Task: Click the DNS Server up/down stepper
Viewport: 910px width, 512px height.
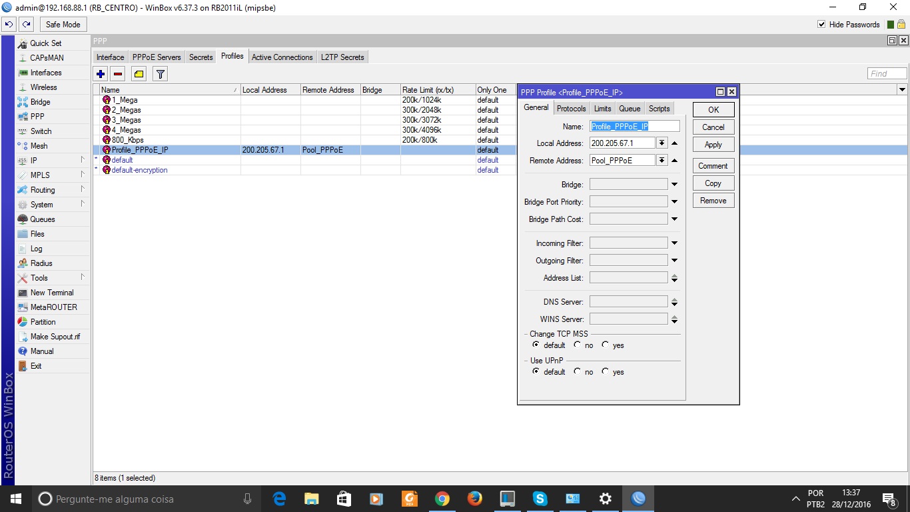Action: tap(674, 302)
